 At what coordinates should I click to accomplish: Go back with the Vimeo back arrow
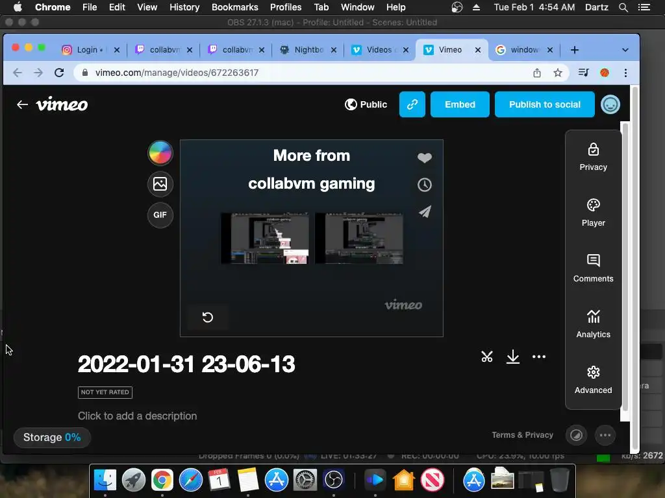pyautogui.click(x=22, y=104)
